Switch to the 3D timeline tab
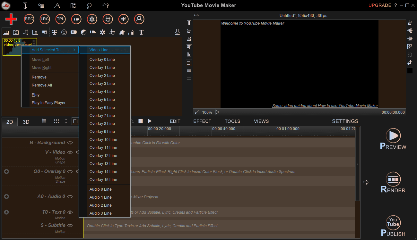This screenshot has width=417, height=240. click(x=26, y=122)
